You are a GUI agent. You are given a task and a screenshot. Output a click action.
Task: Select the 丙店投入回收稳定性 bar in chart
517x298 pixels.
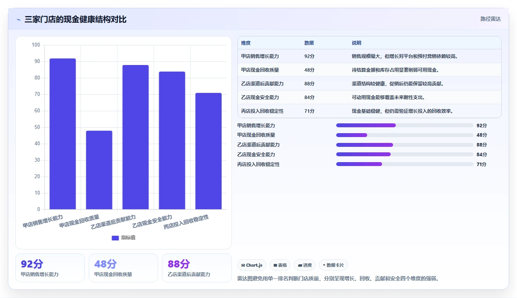point(208,151)
